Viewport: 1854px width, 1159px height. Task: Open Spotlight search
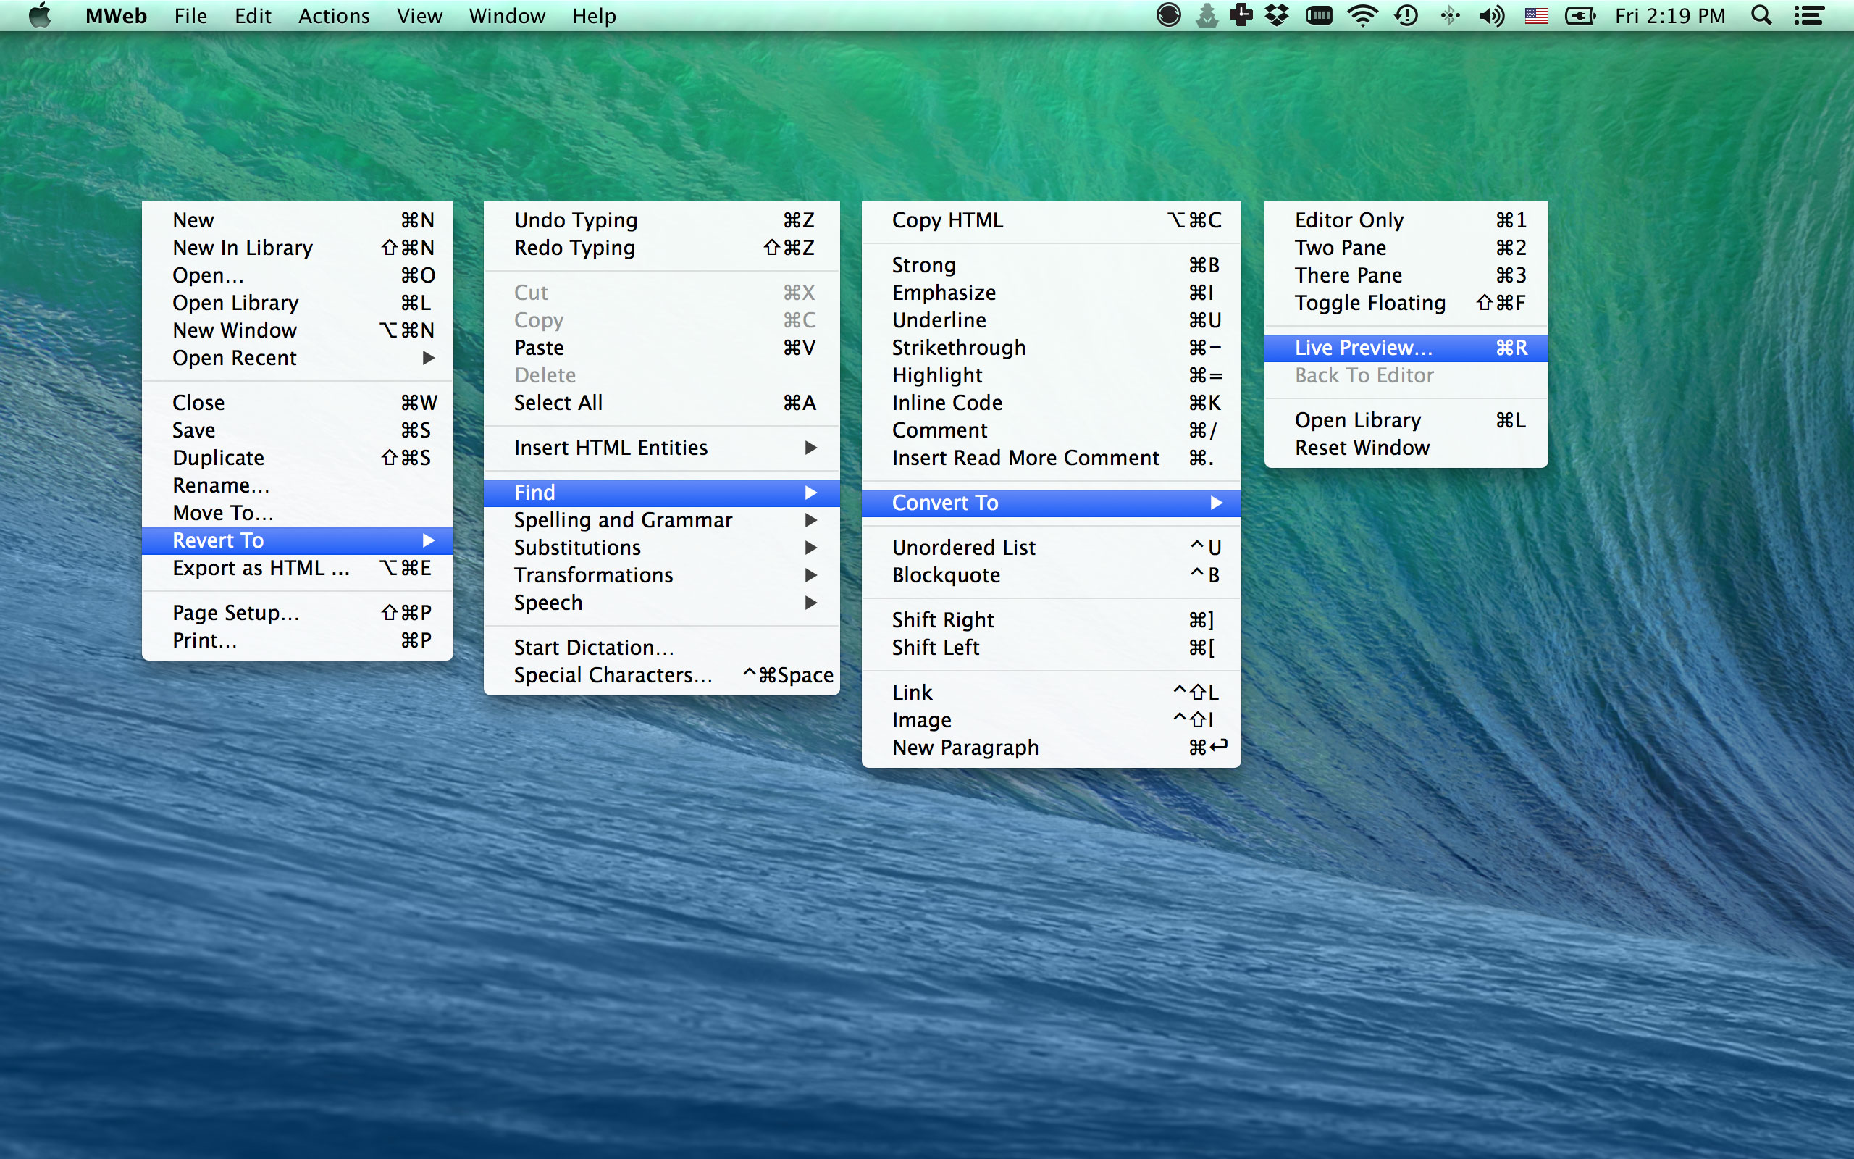(x=1761, y=15)
